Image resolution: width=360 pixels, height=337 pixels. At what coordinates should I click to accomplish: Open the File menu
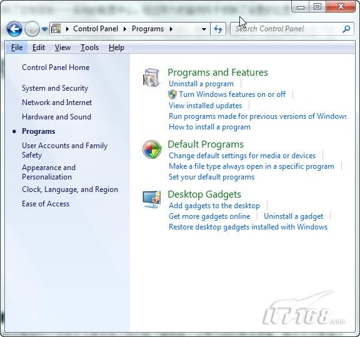17,48
